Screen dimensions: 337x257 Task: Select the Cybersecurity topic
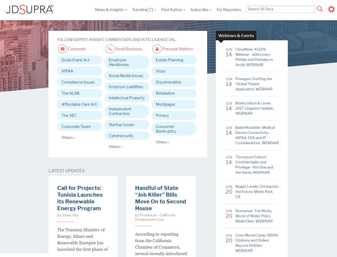click(127, 136)
